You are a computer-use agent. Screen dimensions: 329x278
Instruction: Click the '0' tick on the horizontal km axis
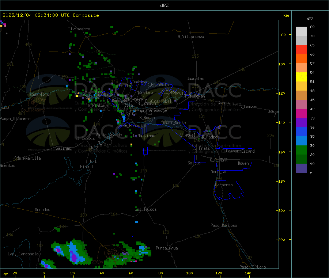[x=44, y=273]
